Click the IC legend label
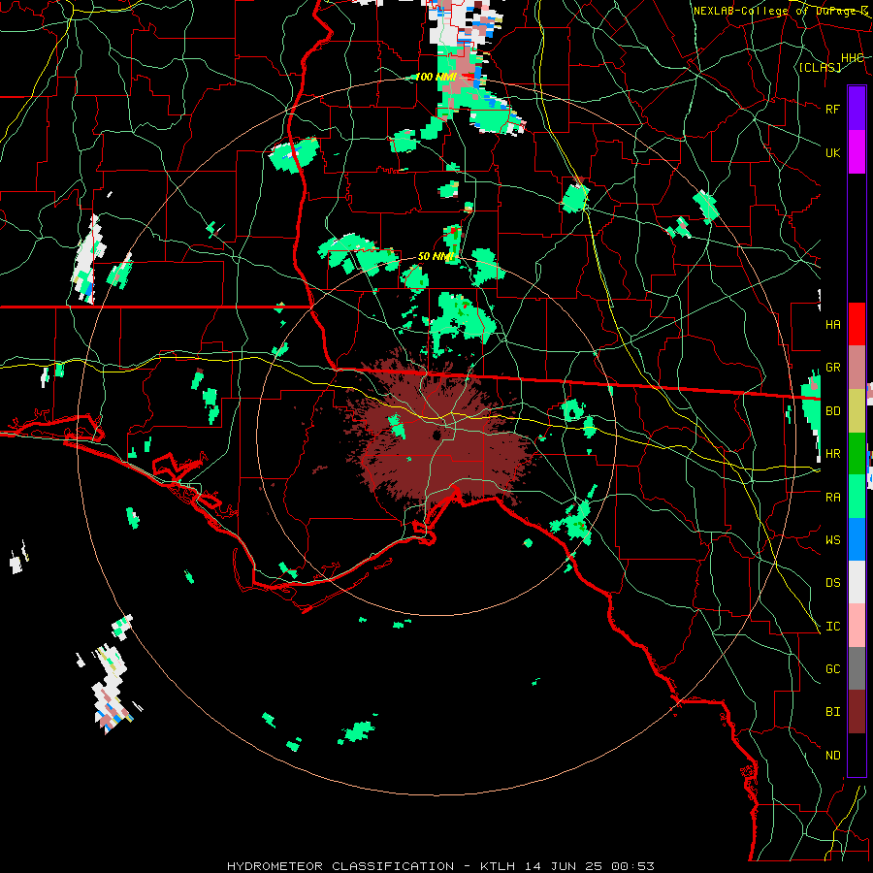This screenshot has width=873, height=873. [x=832, y=626]
